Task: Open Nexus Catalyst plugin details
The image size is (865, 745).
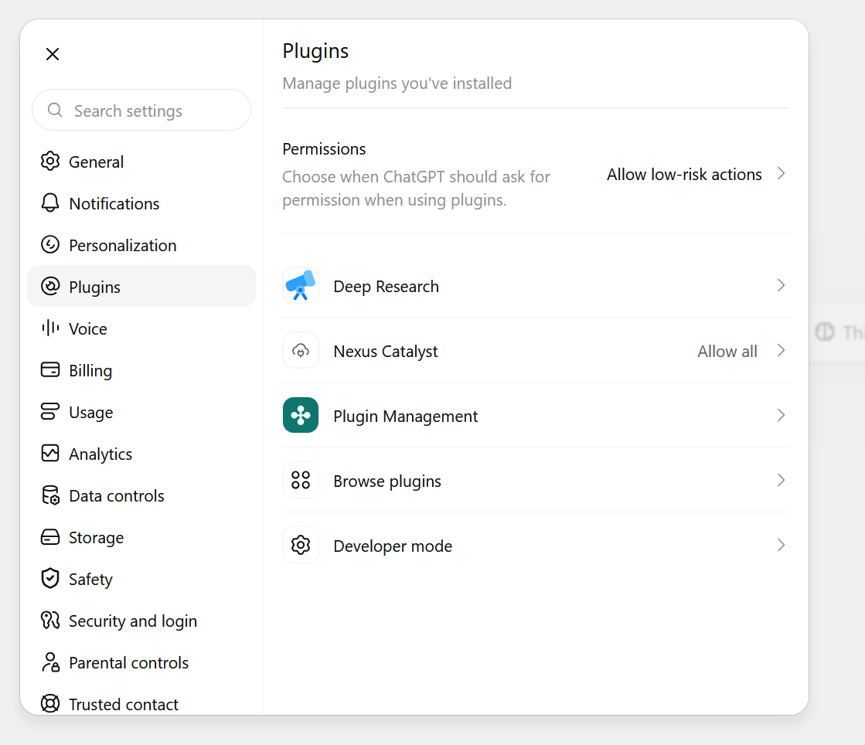Action: 536,351
